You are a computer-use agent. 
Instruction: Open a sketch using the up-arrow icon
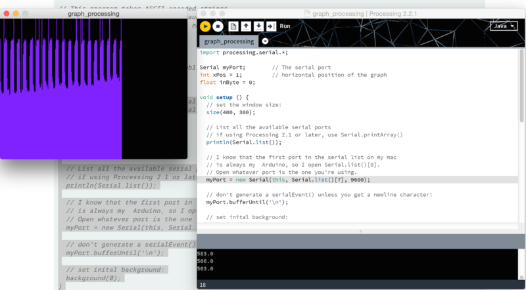click(x=247, y=26)
